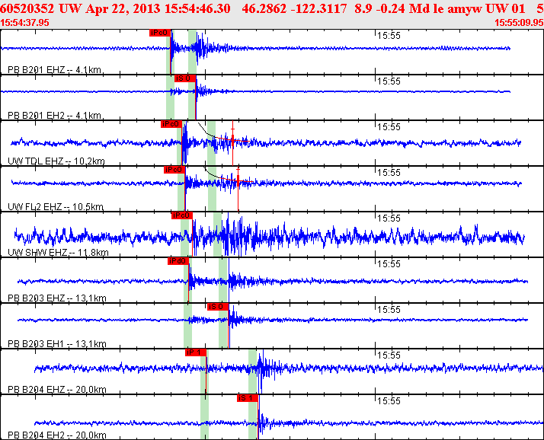Select the P pick flag on B204 EHZ
The image size is (544, 440).
(x=195, y=352)
